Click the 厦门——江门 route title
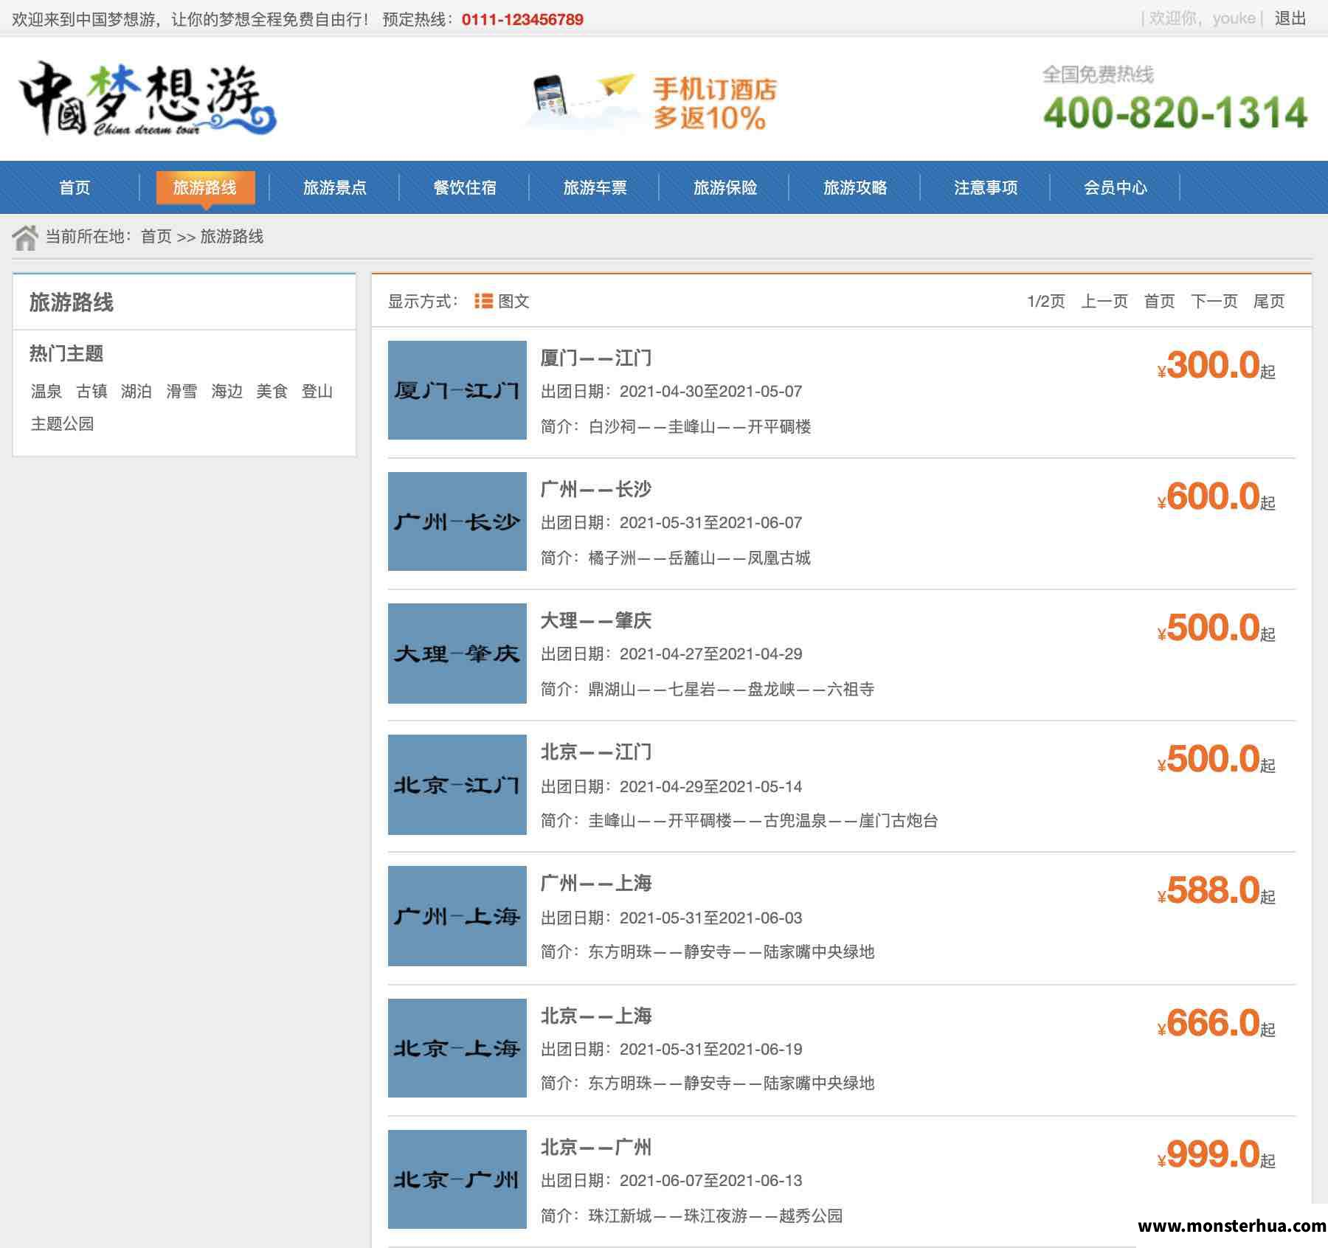Screen dimensions: 1328x1248 [596, 358]
